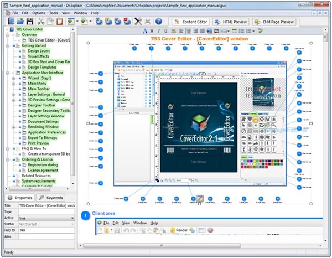Click the export icon with red badge

pos(127,22)
